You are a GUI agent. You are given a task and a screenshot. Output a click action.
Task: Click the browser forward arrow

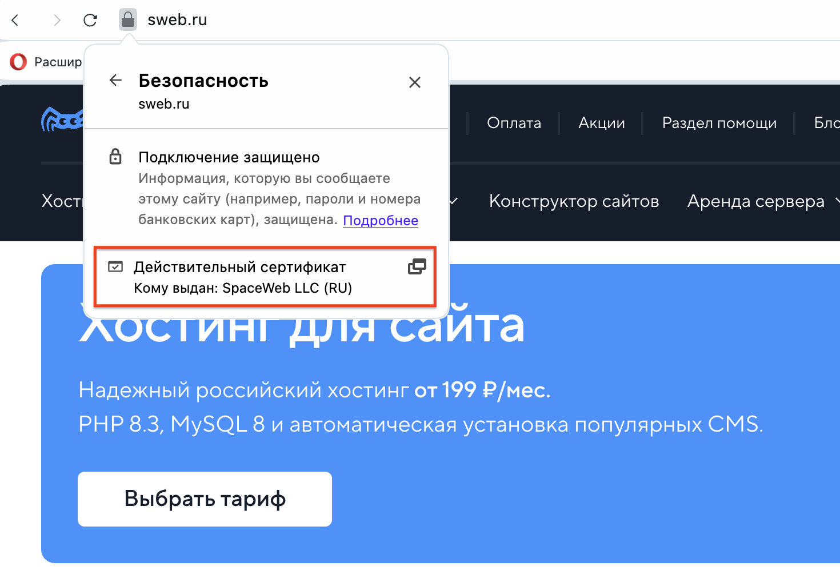tap(57, 20)
